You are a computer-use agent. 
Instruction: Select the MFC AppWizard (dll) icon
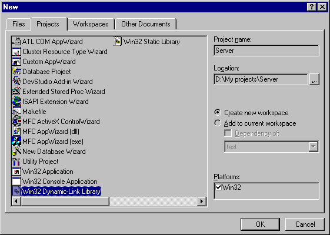[x=16, y=132]
